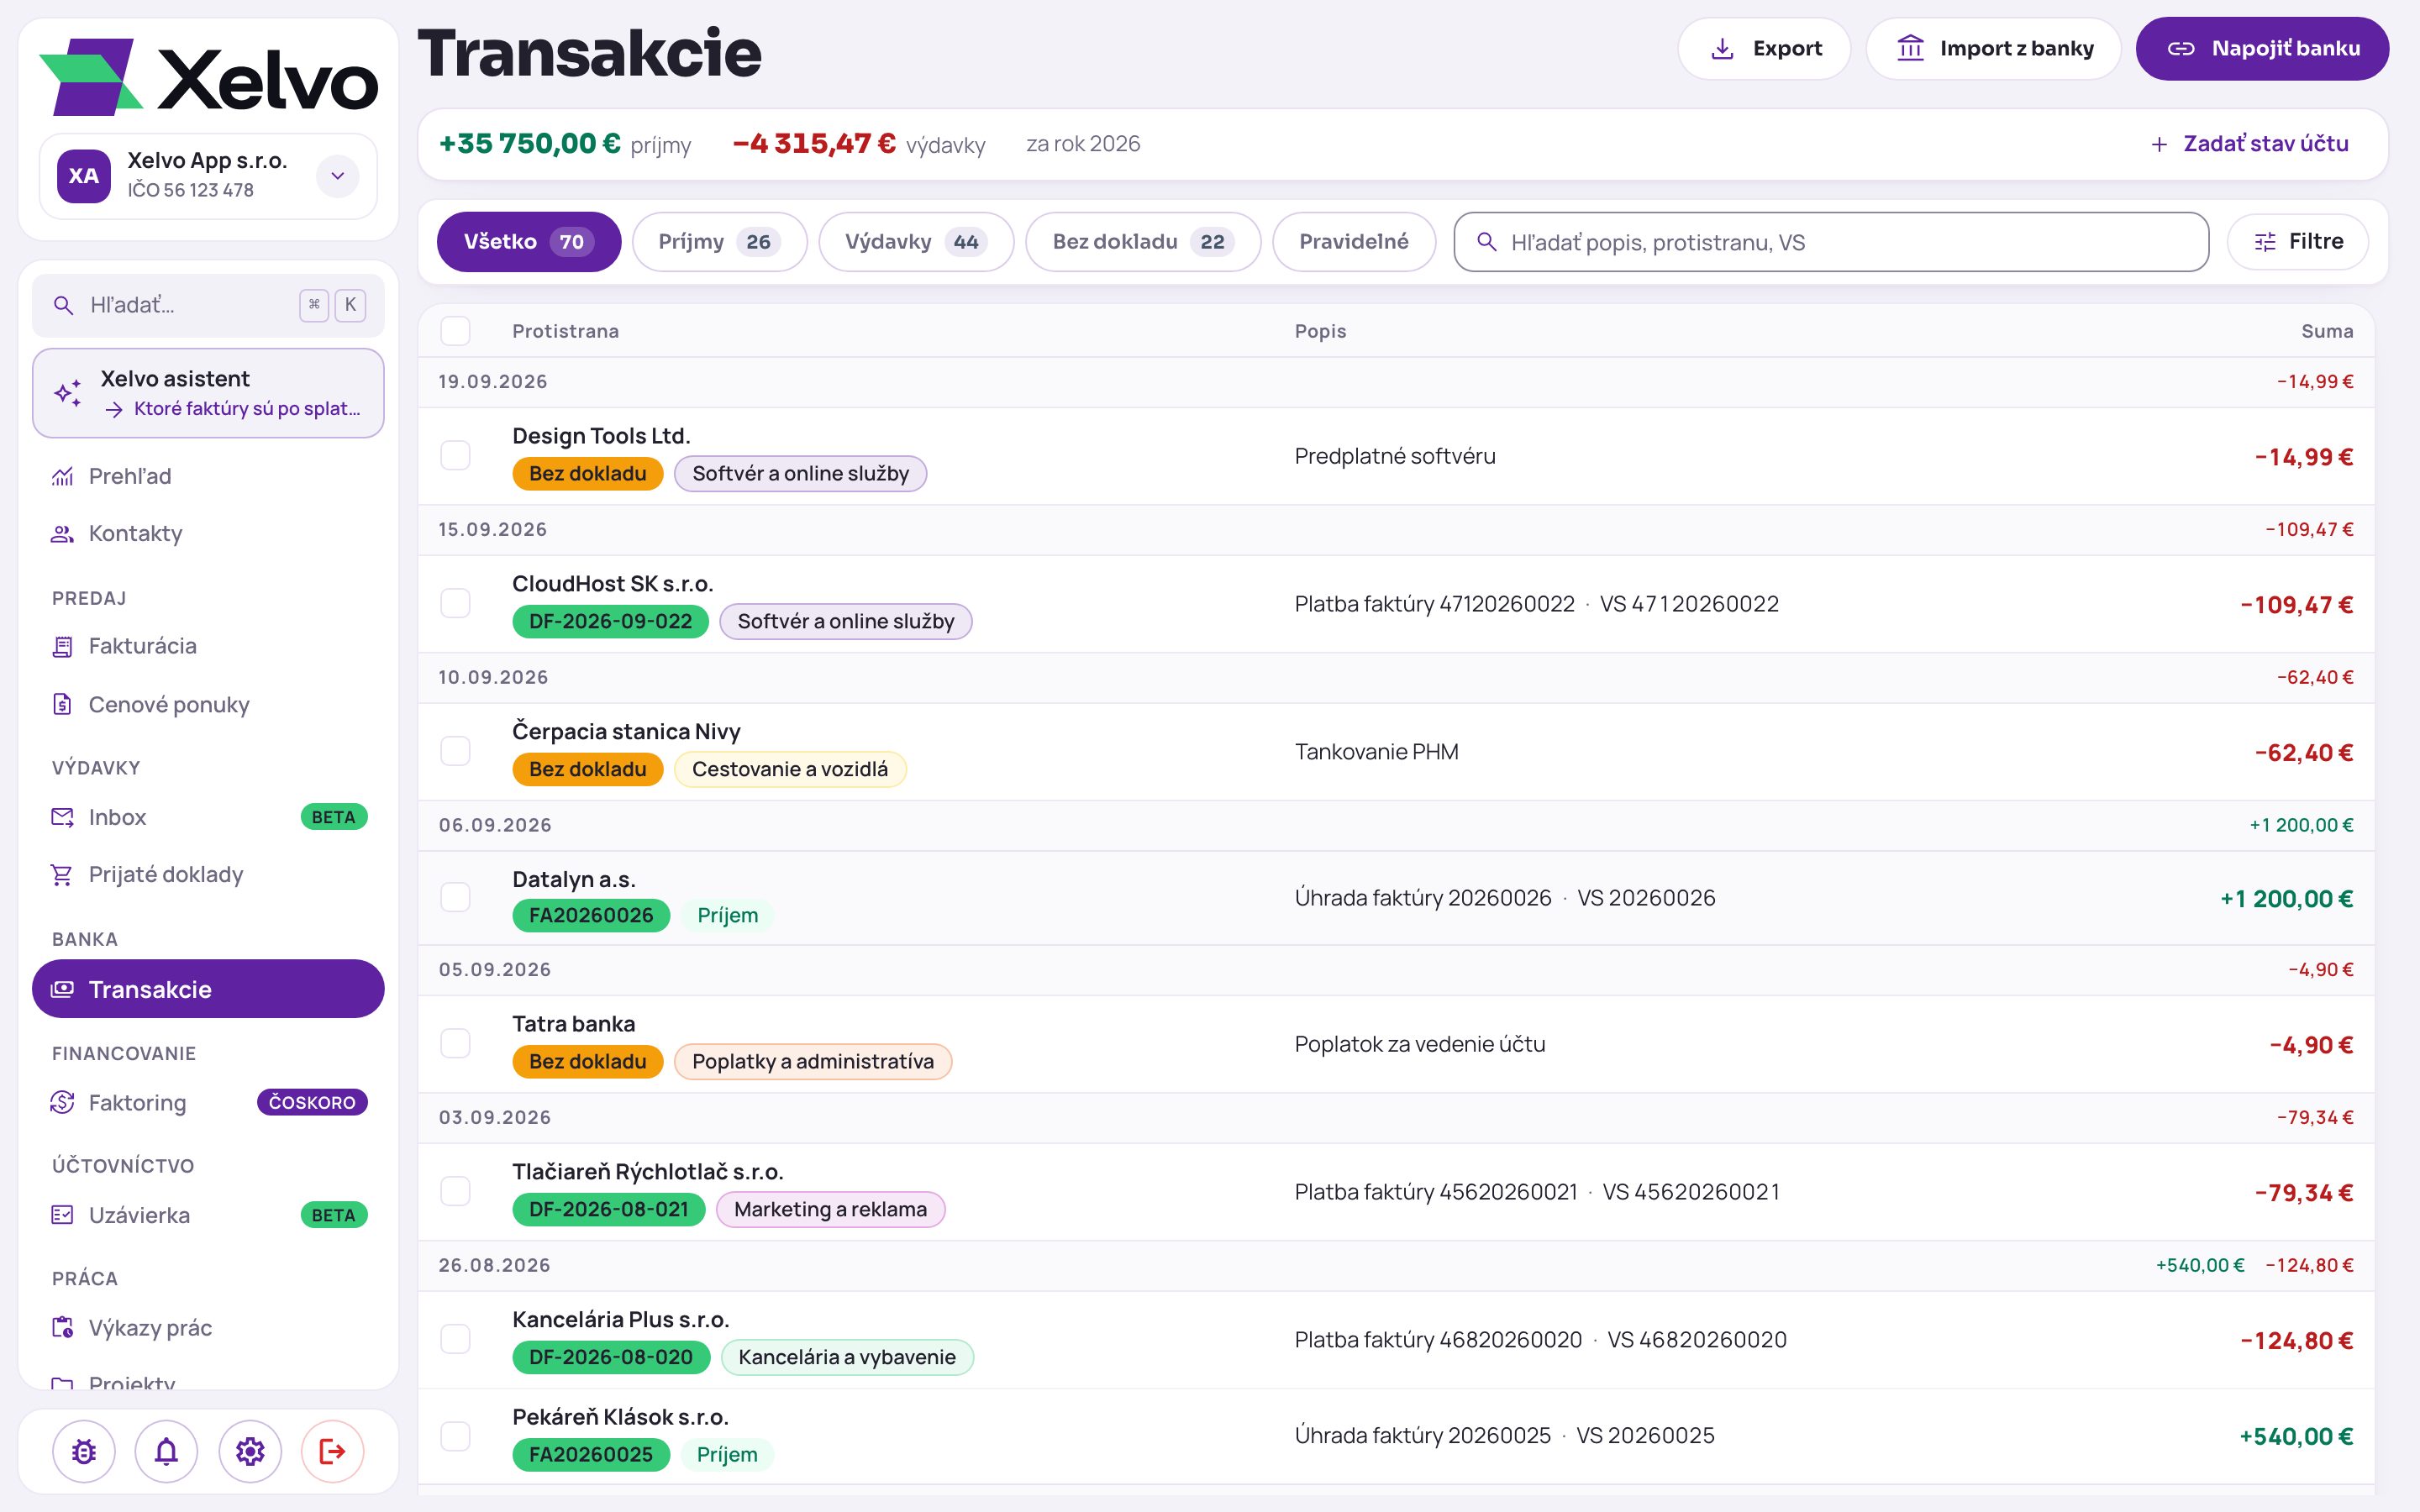Image resolution: width=2420 pixels, height=1512 pixels.
Task: Click the Kontakty people icon
Action: pos(62,533)
